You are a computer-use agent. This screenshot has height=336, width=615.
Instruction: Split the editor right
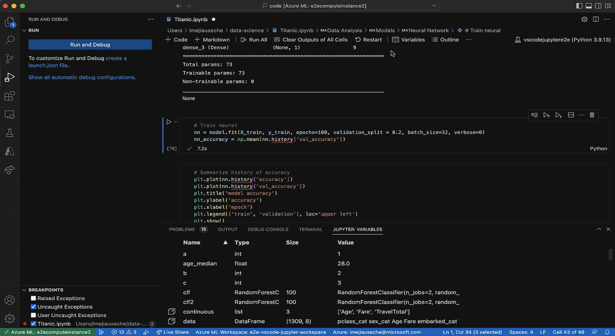pyautogui.click(x=596, y=19)
